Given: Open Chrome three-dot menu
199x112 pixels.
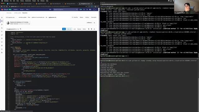Looking at the screenshot, I should click(x=98, y=7).
